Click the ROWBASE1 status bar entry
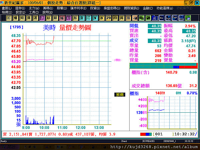Screen dimensions: 200x150 pos(148,141)
